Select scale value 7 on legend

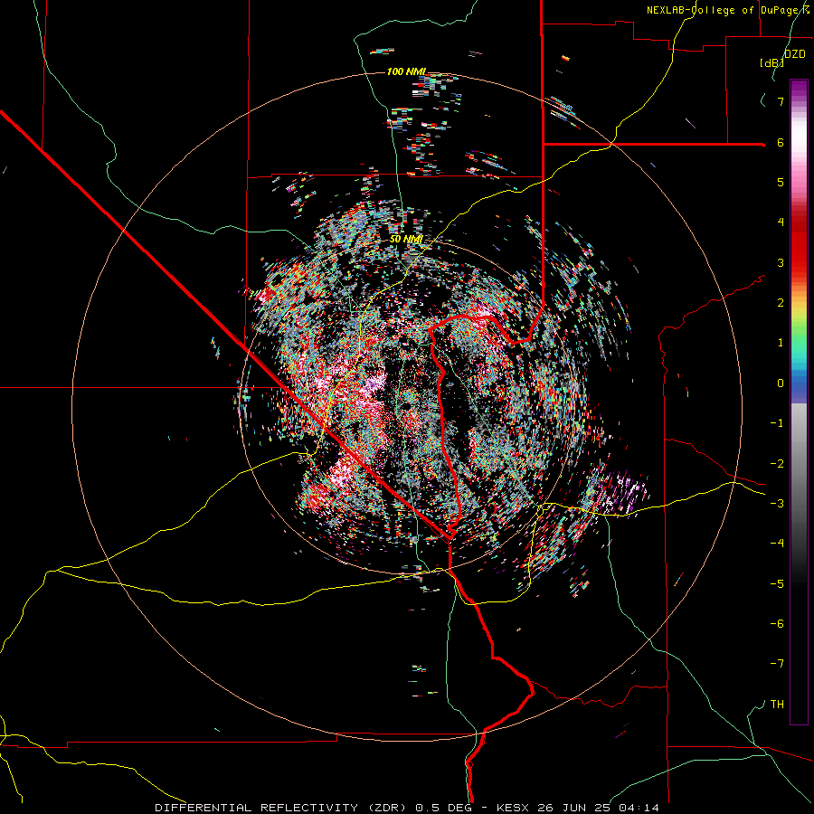tap(781, 101)
